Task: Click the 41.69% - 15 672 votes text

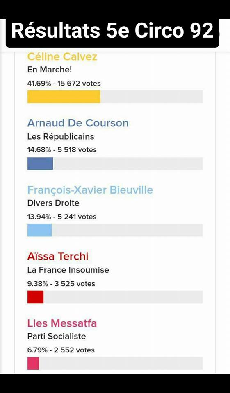Action: (x=64, y=83)
